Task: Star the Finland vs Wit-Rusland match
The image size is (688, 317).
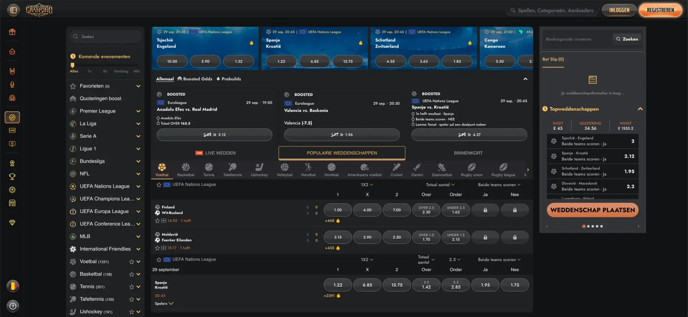Action: point(157,221)
